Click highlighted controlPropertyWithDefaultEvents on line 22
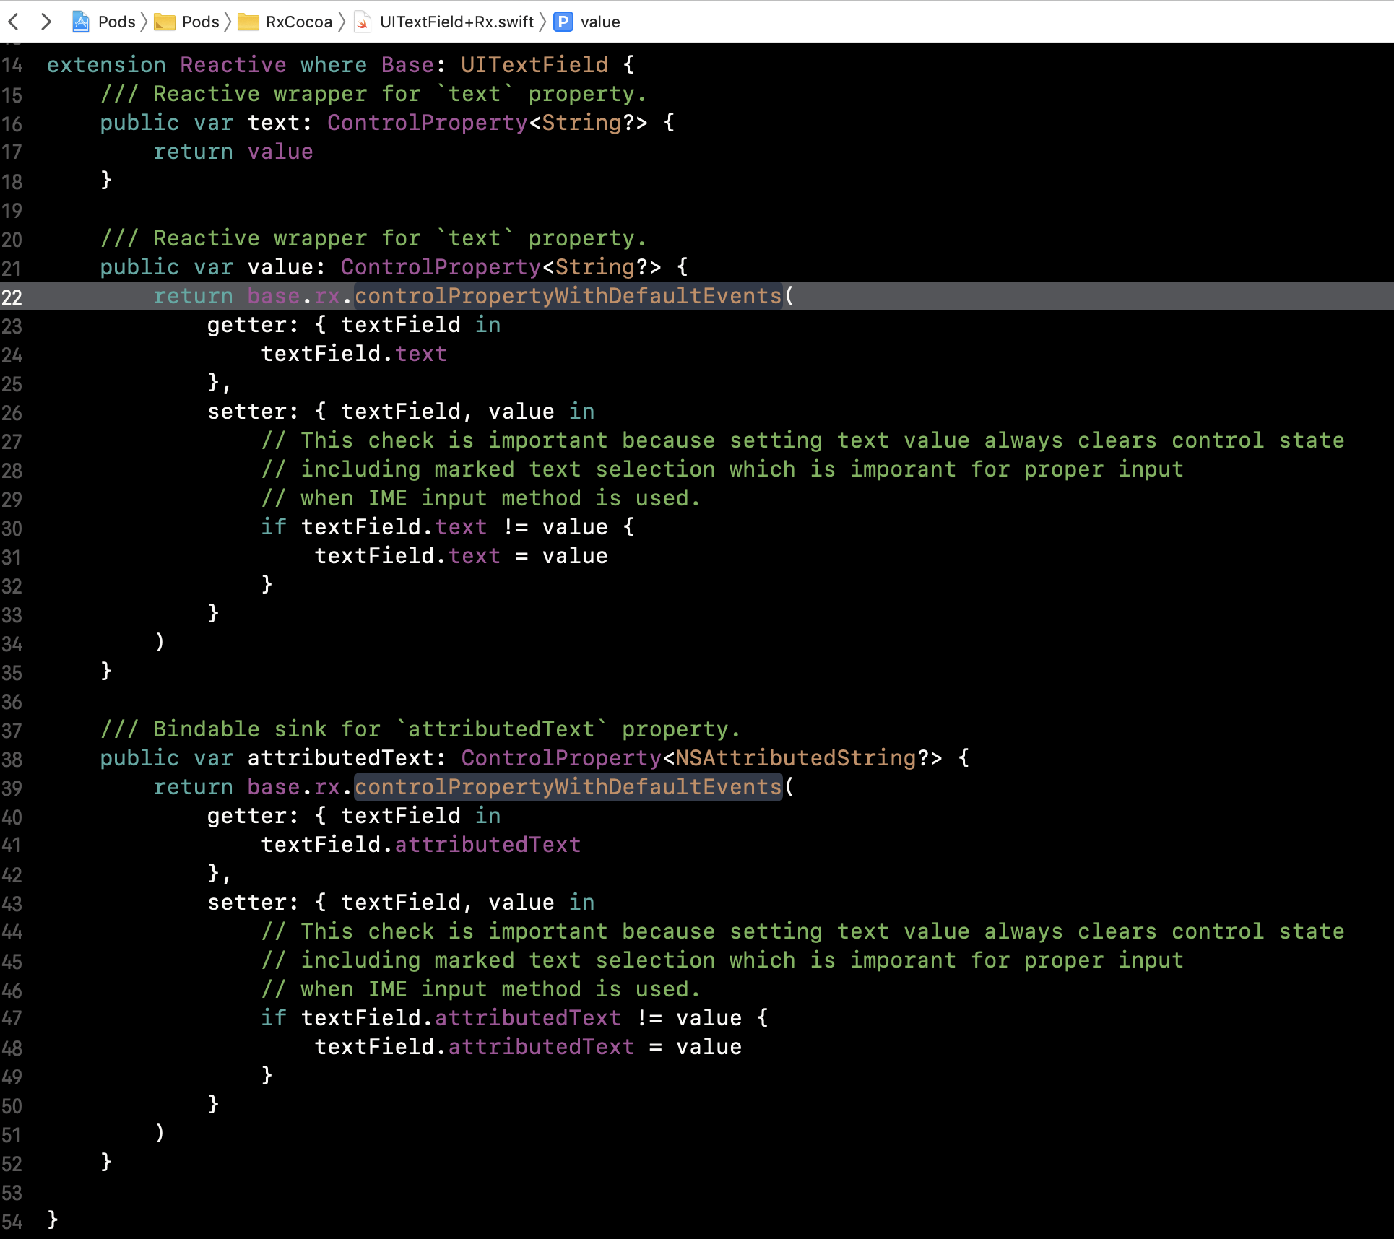Screen dimensions: 1394x1239 [568, 296]
